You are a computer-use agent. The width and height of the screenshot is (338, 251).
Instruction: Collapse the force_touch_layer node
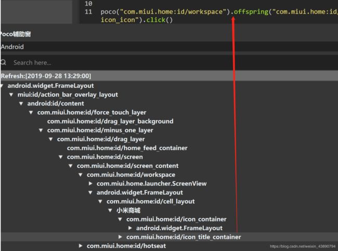click(x=31, y=112)
